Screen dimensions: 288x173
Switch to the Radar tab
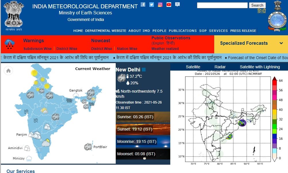point(220,67)
